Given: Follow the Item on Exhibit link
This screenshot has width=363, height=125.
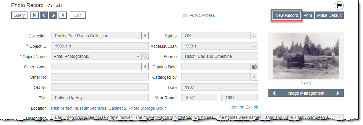Looking at the screenshot, I should (244, 107).
